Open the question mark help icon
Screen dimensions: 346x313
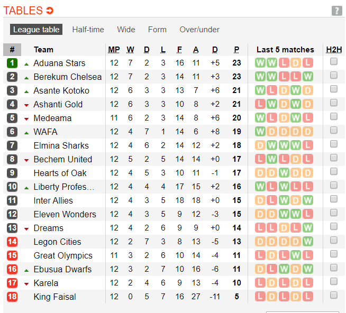click(x=336, y=11)
